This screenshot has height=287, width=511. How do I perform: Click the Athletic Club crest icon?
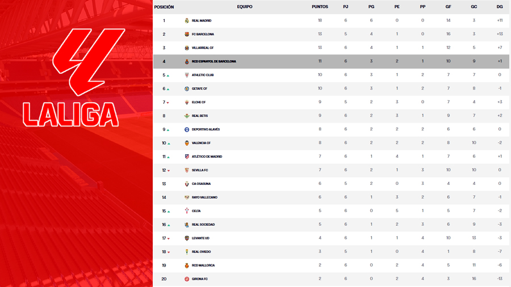[x=187, y=75]
